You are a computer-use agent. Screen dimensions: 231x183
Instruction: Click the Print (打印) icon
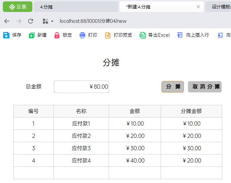83,35
